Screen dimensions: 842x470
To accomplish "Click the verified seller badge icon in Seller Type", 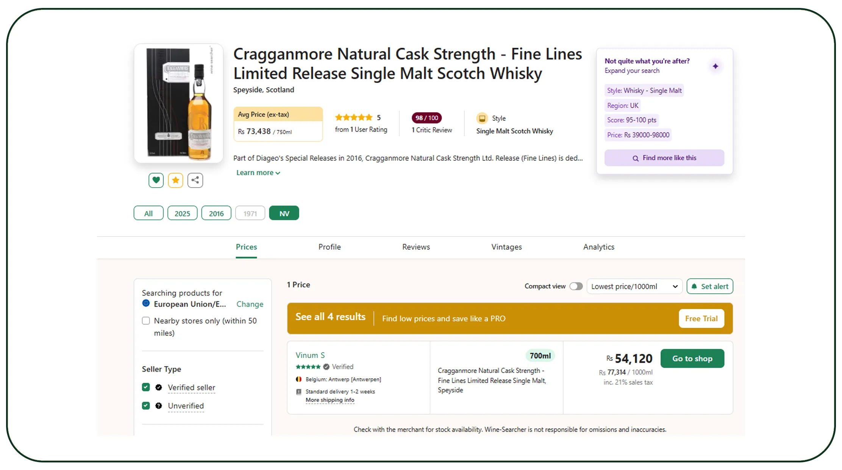I will [x=159, y=387].
